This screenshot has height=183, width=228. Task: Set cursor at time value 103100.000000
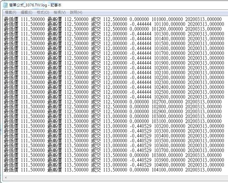pos(167,121)
